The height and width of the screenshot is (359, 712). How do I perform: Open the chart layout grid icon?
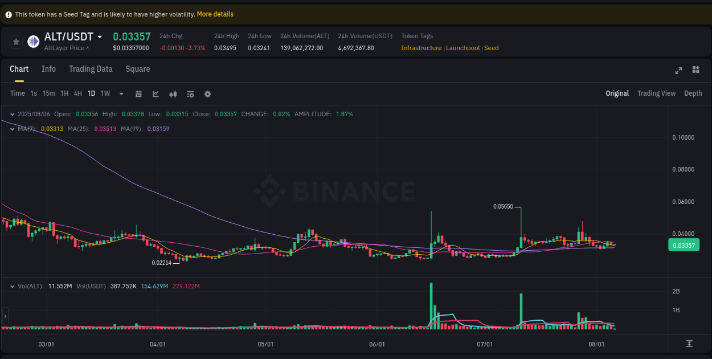(695, 70)
